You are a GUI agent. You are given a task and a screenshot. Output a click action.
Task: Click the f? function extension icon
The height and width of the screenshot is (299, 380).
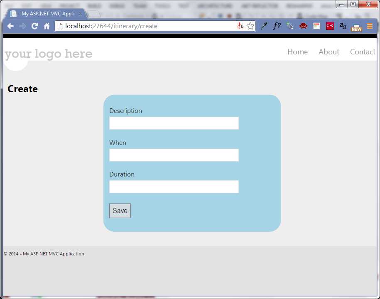(x=277, y=26)
